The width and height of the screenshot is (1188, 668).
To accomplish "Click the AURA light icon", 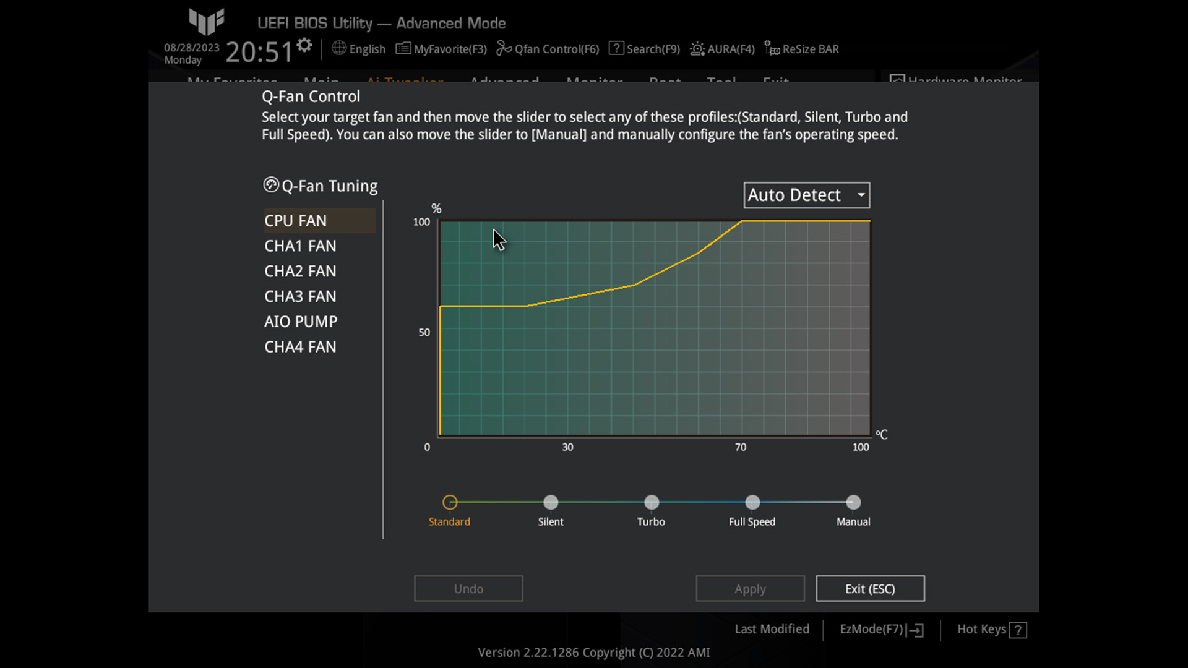I will 697,48.
